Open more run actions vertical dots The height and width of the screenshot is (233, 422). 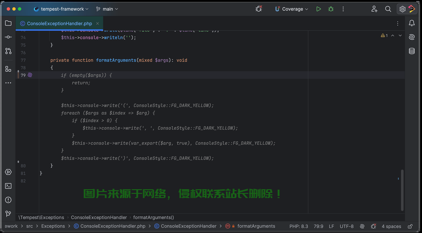pyautogui.click(x=343, y=9)
